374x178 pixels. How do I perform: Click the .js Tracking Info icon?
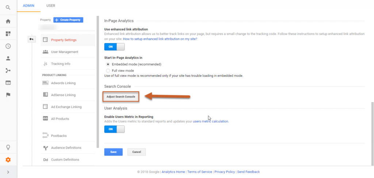click(x=45, y=64)
